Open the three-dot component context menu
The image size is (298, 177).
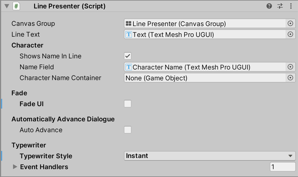[x=291, y=6]
